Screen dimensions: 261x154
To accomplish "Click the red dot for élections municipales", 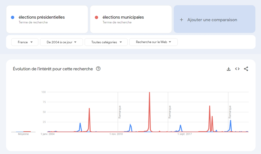I will click(97, 17).
